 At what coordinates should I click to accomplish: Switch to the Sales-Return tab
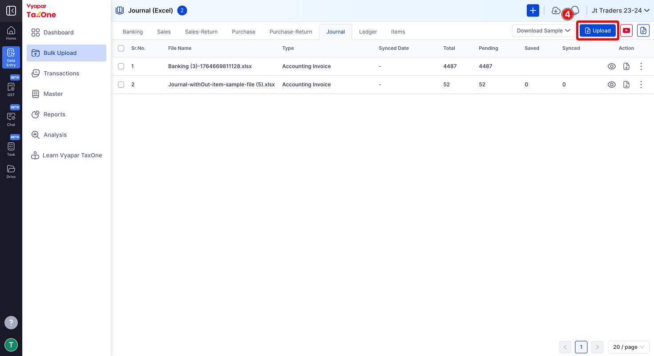click(x=202, y=32)
